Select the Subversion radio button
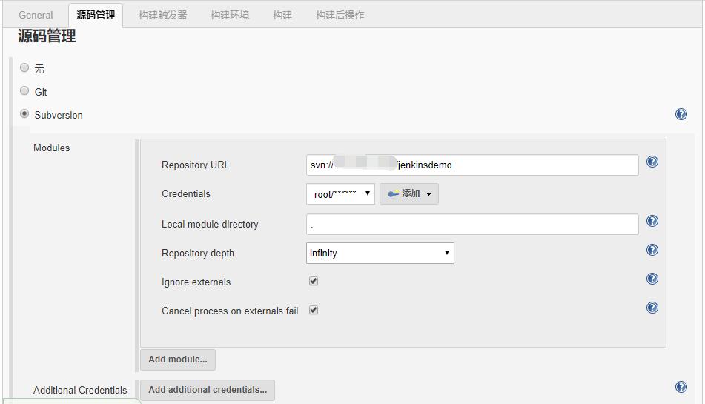The image size is (705, 404). pos(24,113)
